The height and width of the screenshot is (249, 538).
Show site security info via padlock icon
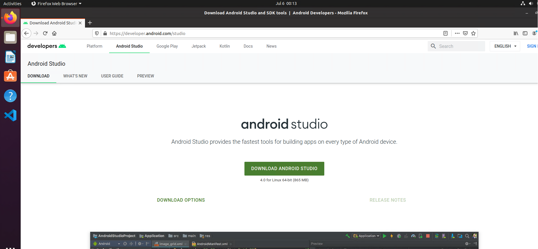click(x=105, y=33)
